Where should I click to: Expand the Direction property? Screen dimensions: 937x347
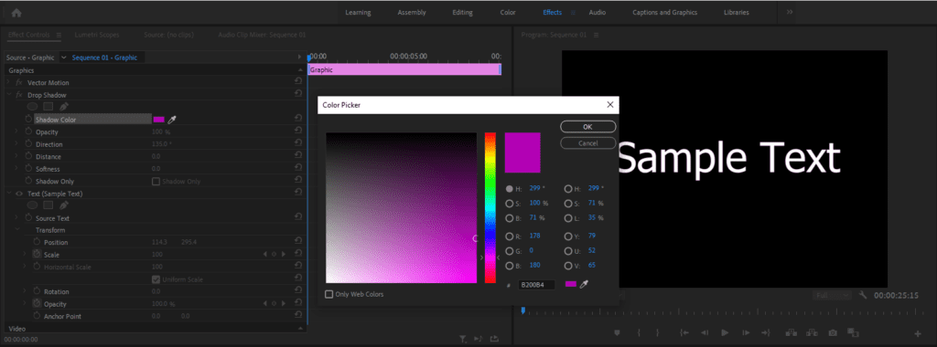[16, 144]
